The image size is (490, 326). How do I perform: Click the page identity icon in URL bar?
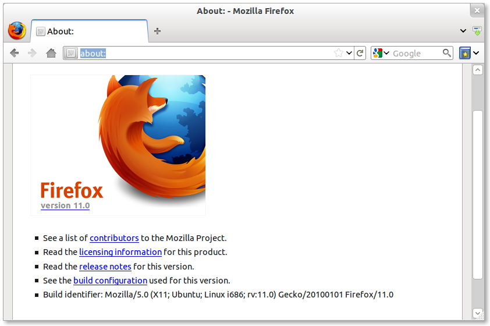pyautogui.click(x=71, y=53)
